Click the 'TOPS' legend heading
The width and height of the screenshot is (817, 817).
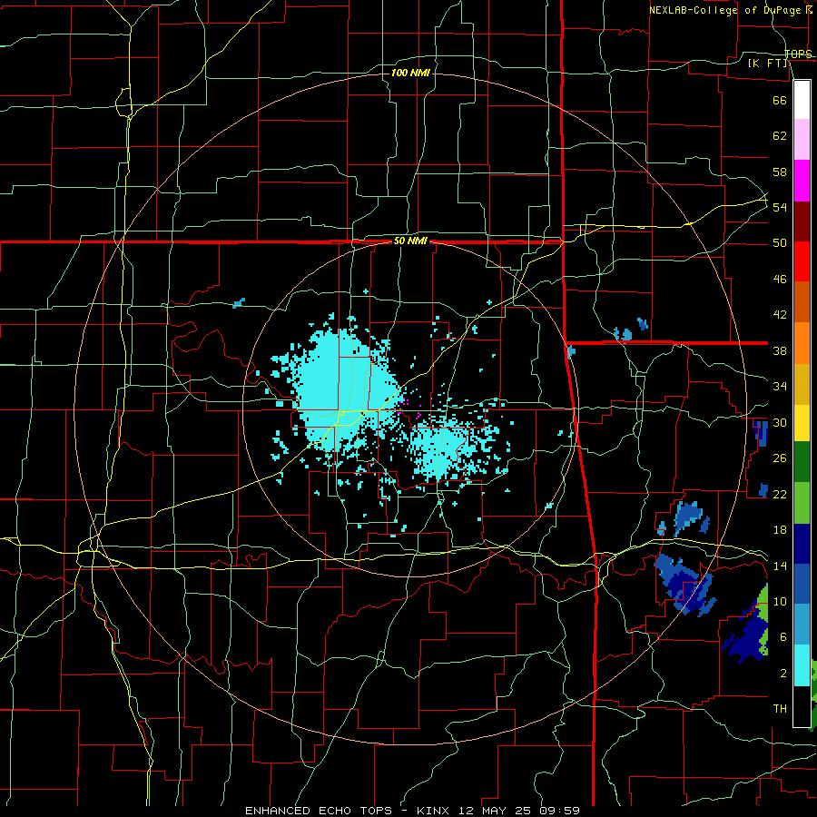tap(798, 54)
